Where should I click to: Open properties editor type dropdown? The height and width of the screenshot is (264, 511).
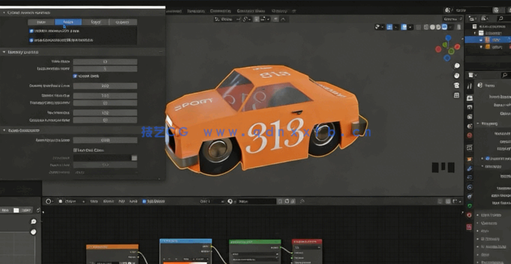(x=471, y=76)
